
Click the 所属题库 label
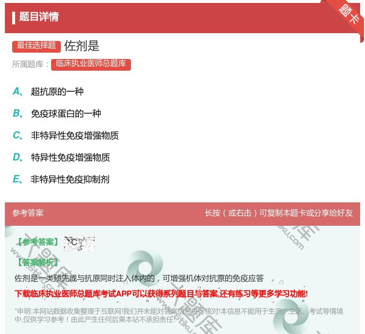[x=30, y=64]
